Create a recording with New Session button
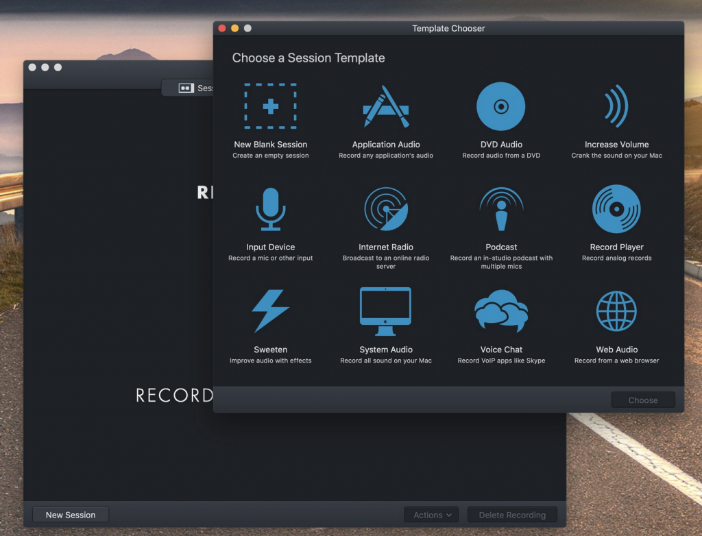This screenshot has width=702, height=536. [x=70, y=514]
